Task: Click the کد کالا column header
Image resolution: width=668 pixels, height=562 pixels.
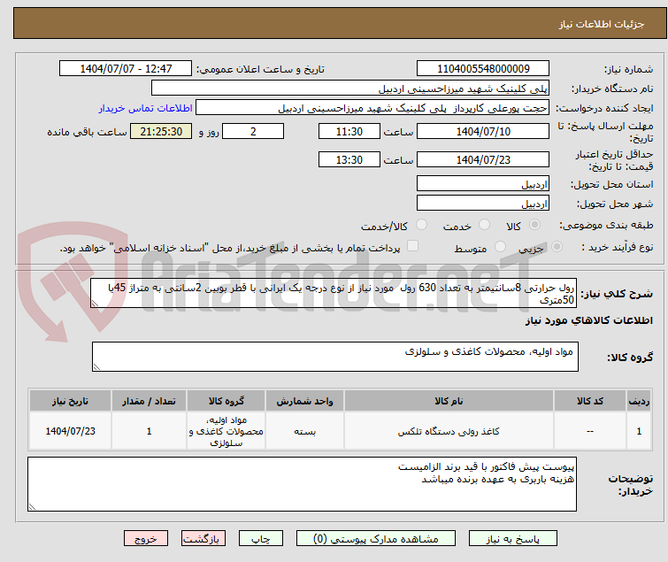Action: [x=590, y=401]
